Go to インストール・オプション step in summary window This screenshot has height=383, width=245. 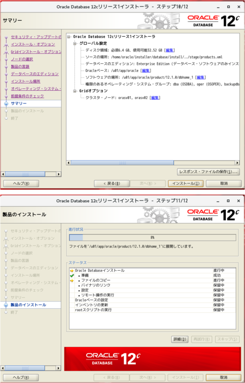(x=33, y=44)
